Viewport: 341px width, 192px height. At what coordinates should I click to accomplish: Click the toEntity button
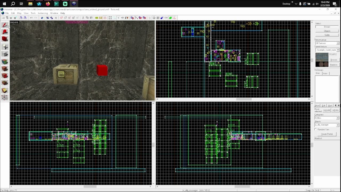pyautogui.click(x=335, y=110)
